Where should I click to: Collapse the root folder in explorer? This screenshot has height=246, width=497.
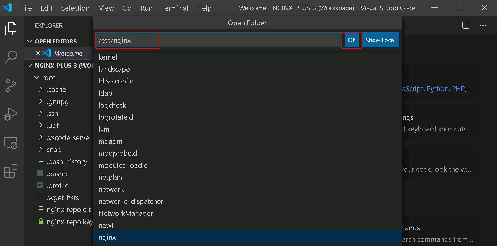[37, 77]
